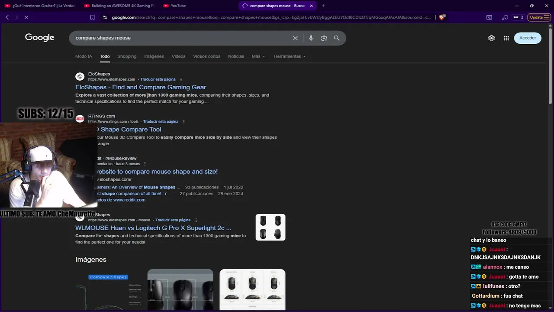Open the Compare Shapes image thumbnail
Viewport: 554px width, 312px height.
point(108,289)
